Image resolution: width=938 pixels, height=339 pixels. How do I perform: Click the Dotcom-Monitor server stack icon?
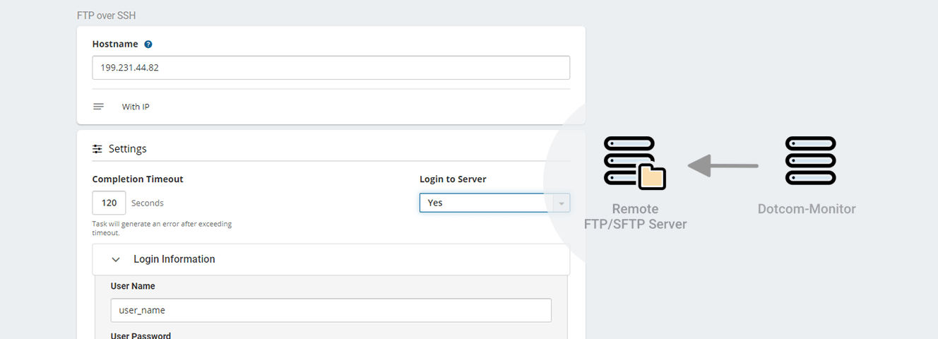(810, 161)
